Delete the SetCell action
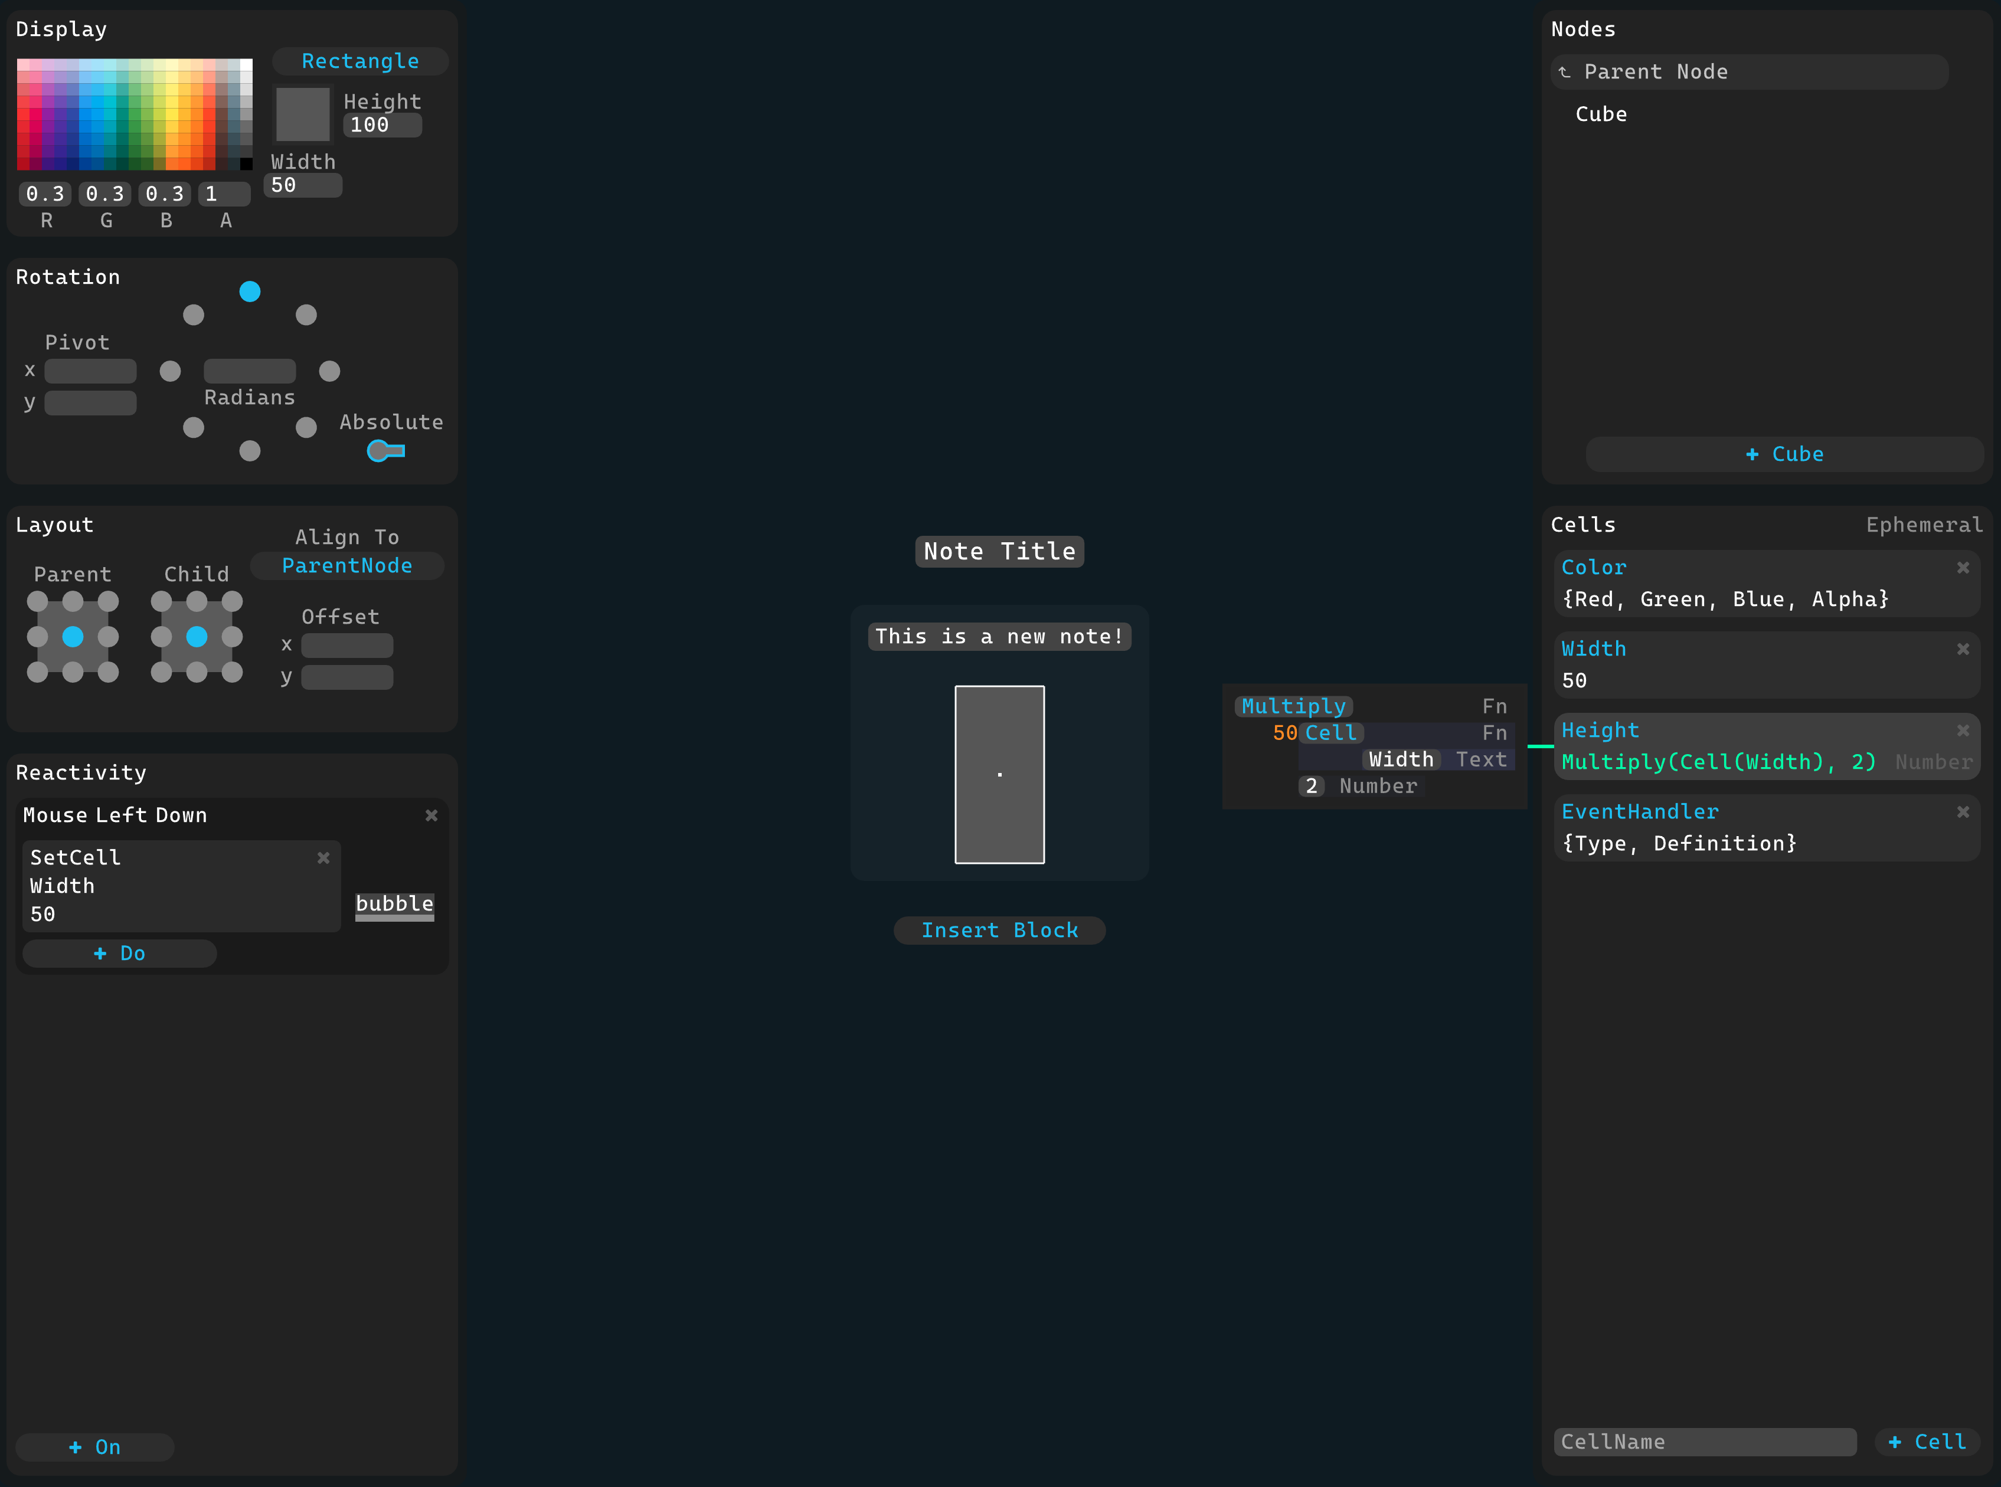This screenshot has width=2001, height=1487. [x=323, y=858]
